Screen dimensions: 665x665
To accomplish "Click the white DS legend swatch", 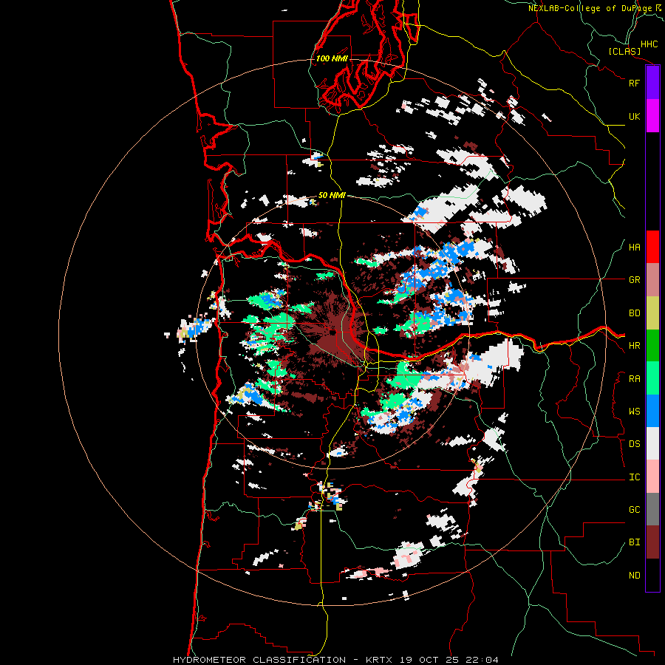I will pyautogui.click(x=652, y=443).
